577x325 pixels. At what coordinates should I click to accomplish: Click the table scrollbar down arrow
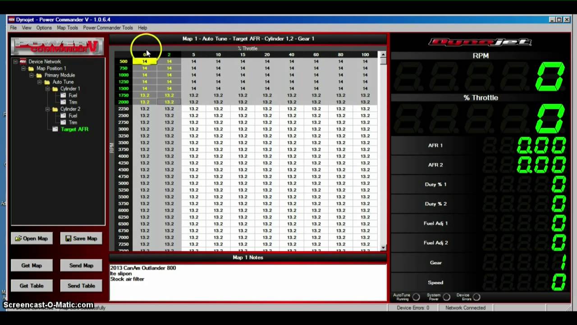coord(383,247)
